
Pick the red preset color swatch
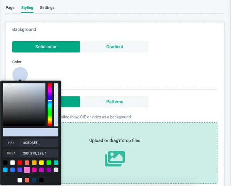20,163
